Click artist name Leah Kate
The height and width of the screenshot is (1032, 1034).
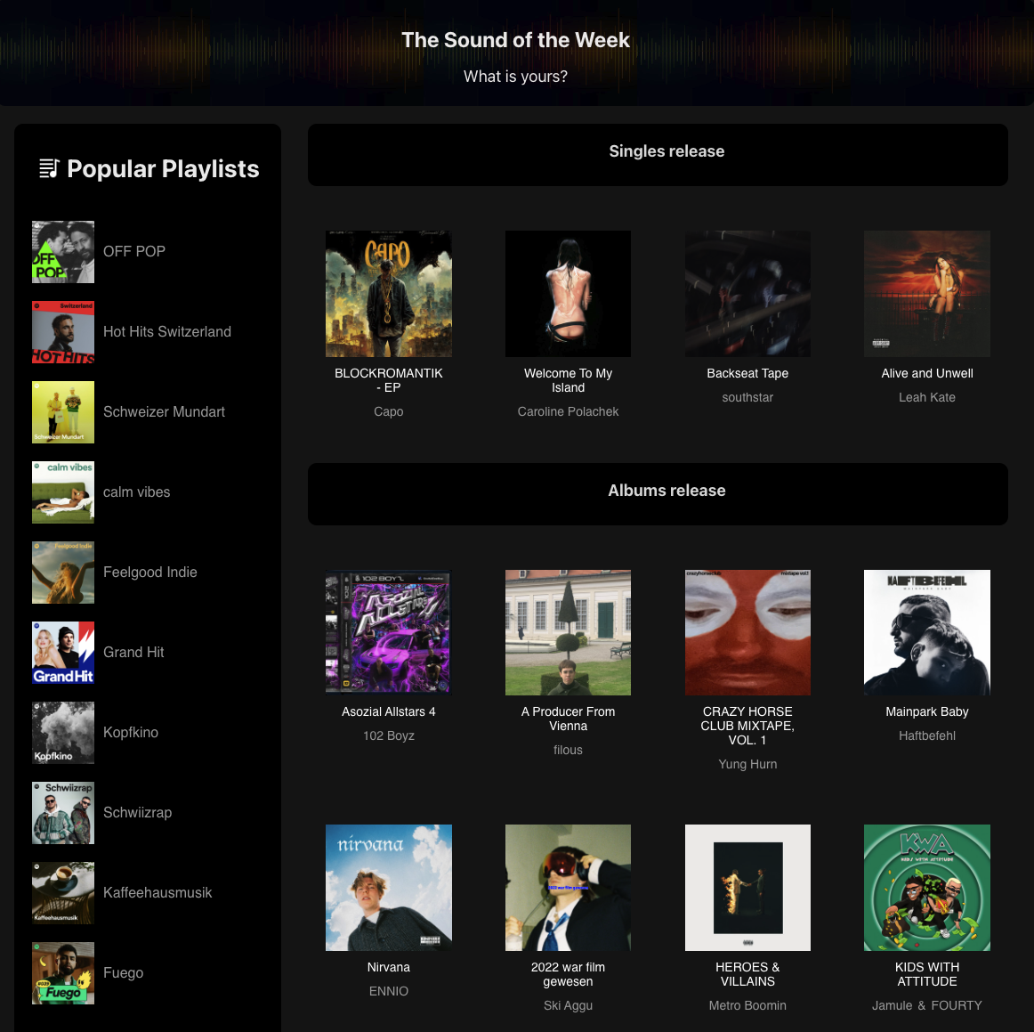[927, 397]
